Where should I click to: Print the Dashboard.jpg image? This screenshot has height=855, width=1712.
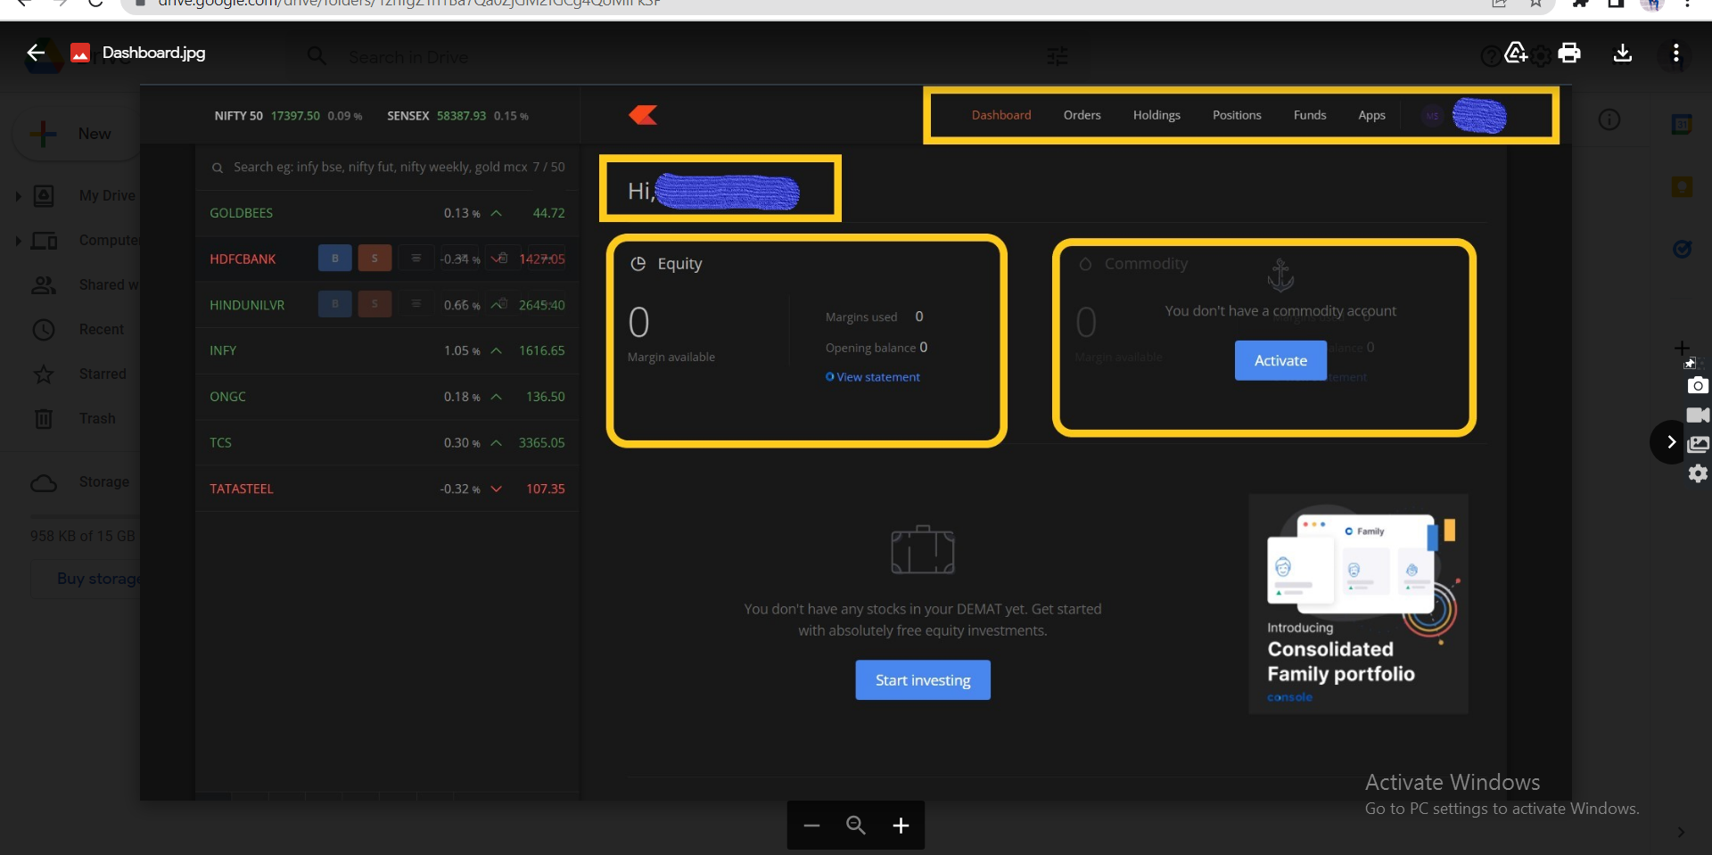(1569, 53)
